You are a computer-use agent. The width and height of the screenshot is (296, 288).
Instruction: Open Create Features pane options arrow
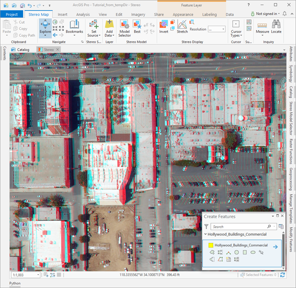pyautogui.click(x=273, y=216)
